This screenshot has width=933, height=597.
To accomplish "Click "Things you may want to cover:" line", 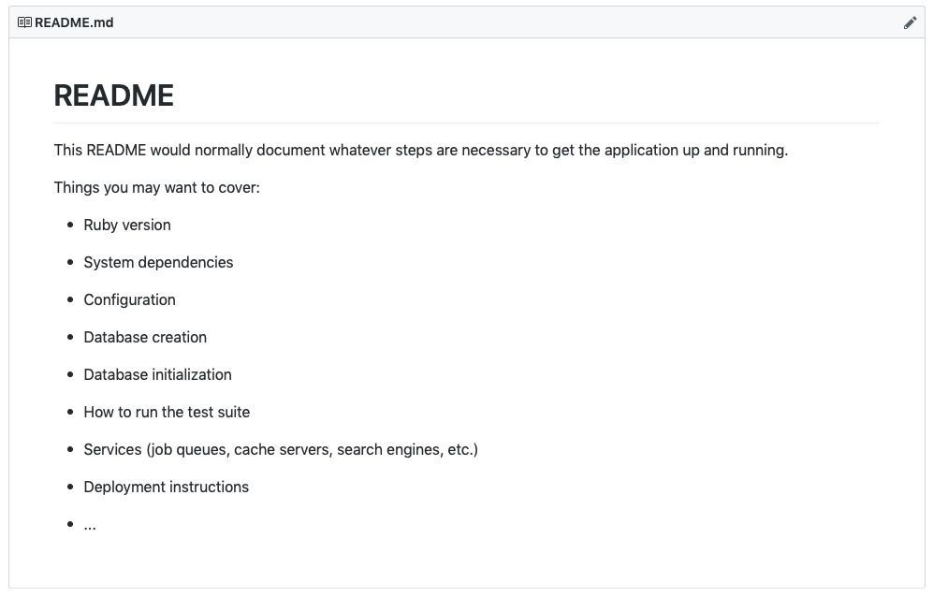I will pos(157,187).
